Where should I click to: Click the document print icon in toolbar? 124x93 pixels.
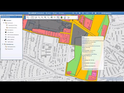[x=65, y=18]
